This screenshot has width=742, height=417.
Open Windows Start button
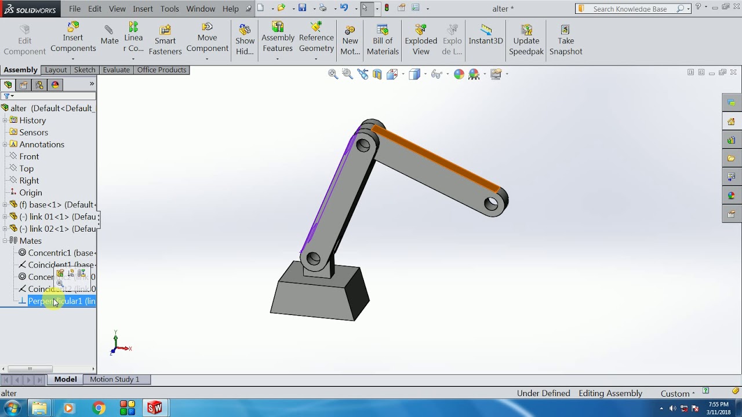pos(12,408)
